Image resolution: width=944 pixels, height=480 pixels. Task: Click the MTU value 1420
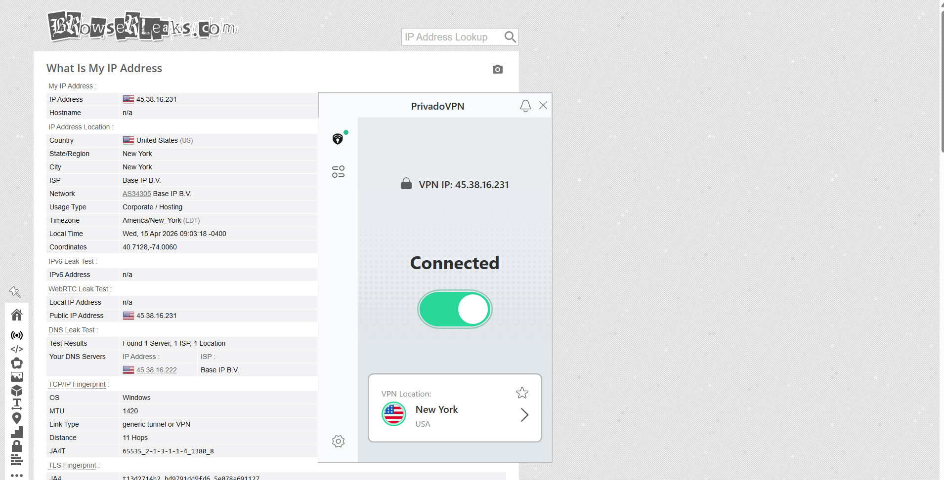click(130, 411)
